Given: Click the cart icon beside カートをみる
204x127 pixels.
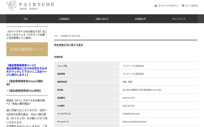Looking at the screenshot, I should [183, 6].
